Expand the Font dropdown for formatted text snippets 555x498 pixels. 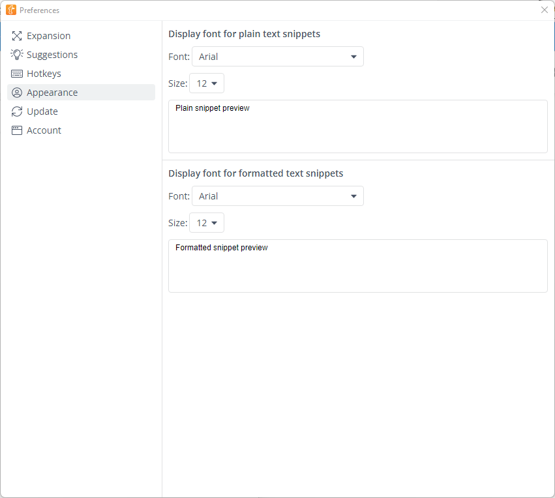tap(277, 196)
